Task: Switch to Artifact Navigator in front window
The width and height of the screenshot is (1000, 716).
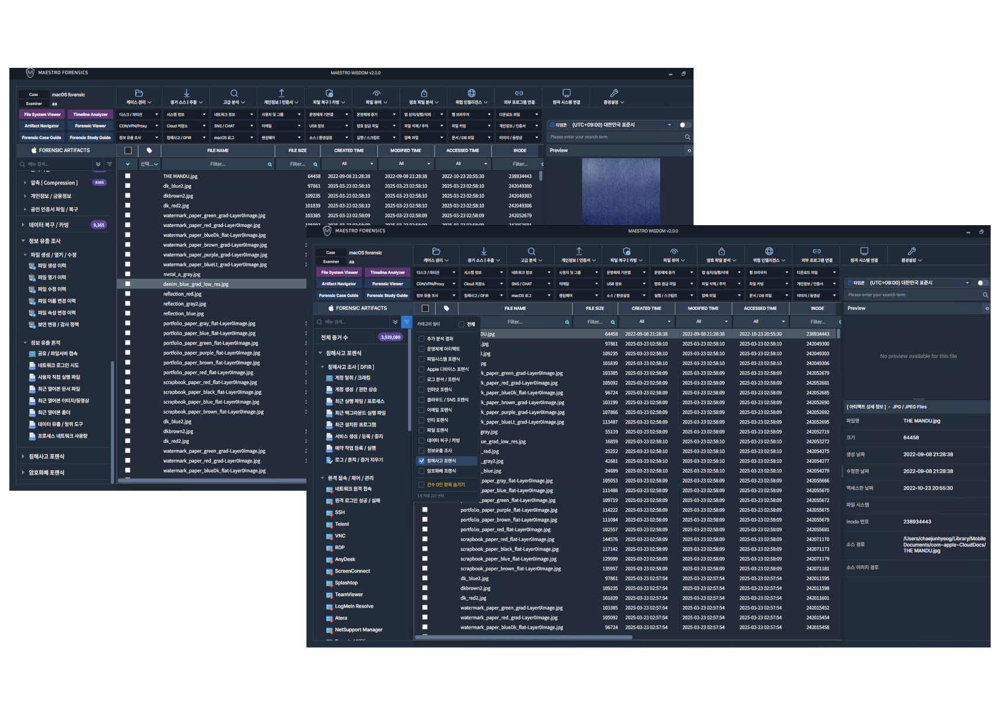Action: pos(339,284)
